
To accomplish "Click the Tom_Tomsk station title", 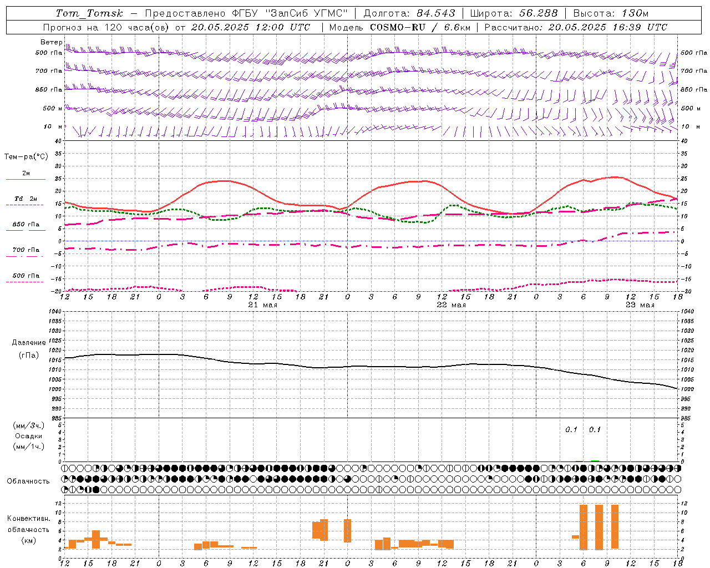I will coord(89,13).
